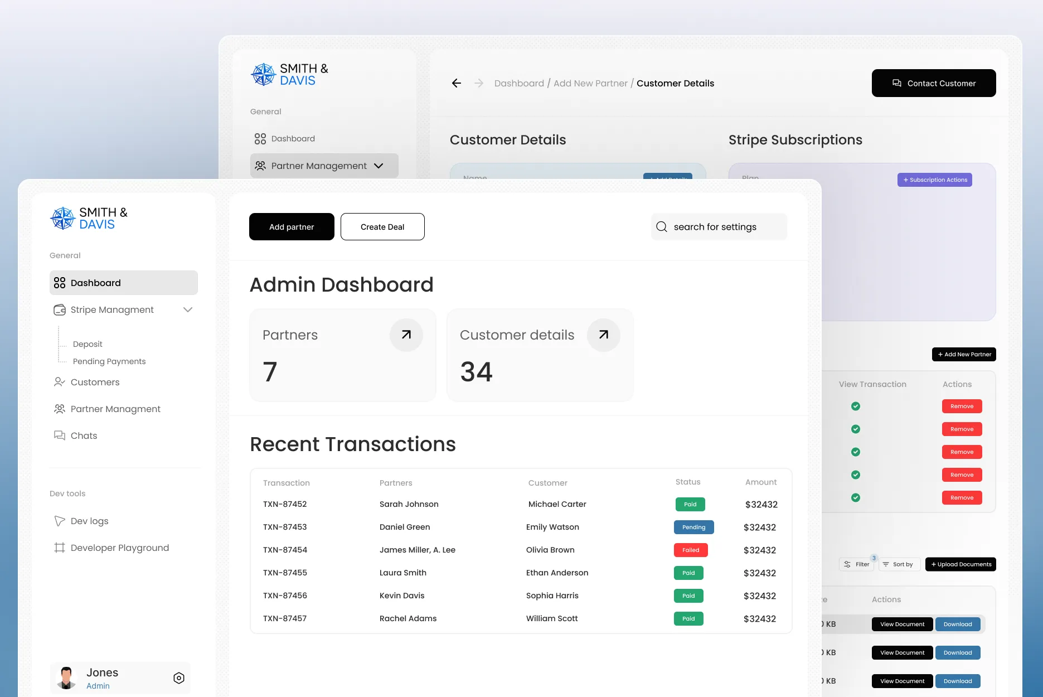This screenshot has width=1043, height=697.
Task: Expand the Stripe Managment chevron
Action: pos(188,309)
